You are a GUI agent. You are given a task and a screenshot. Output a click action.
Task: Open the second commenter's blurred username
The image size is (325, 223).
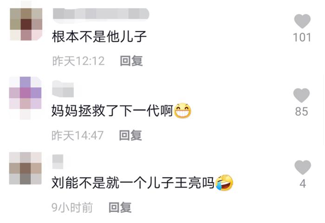(63, 89)
